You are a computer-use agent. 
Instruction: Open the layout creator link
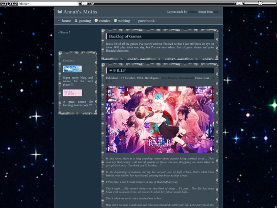click(x=192, y=12)
